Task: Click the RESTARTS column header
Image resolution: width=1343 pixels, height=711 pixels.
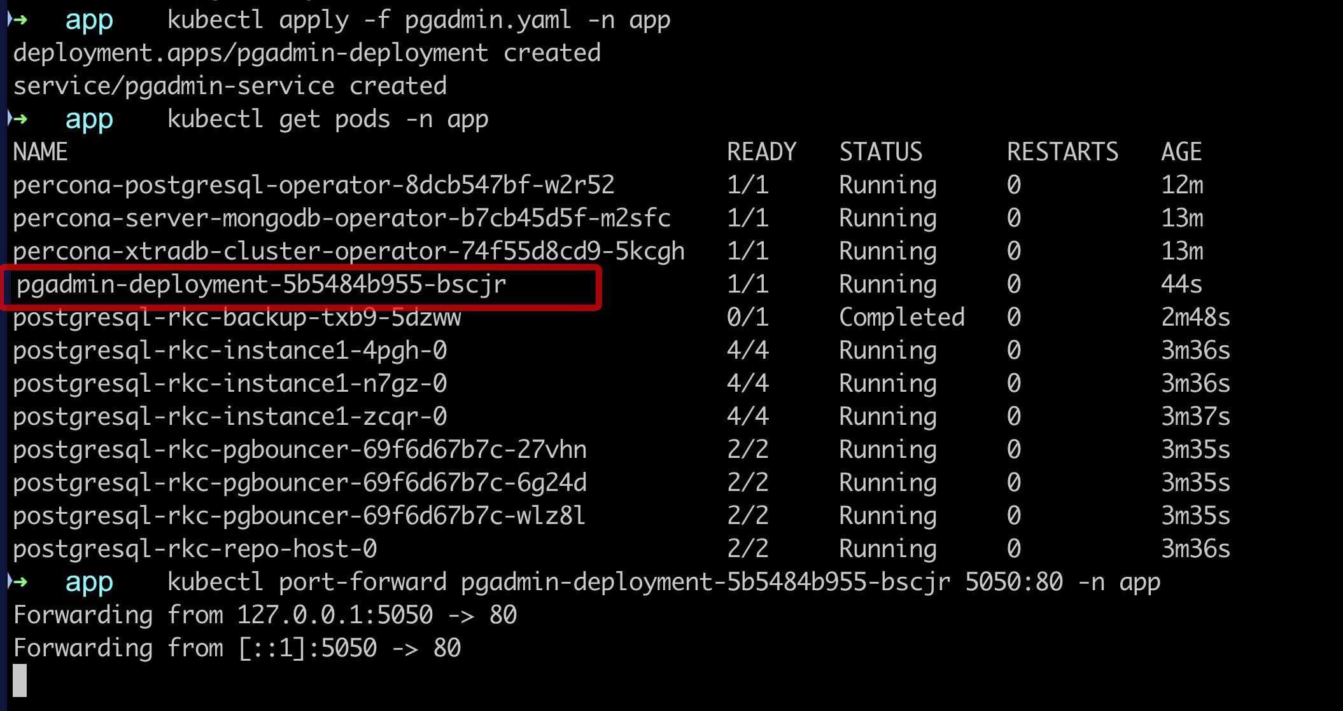Action: pyautogui.click(x=1062, y=151)
